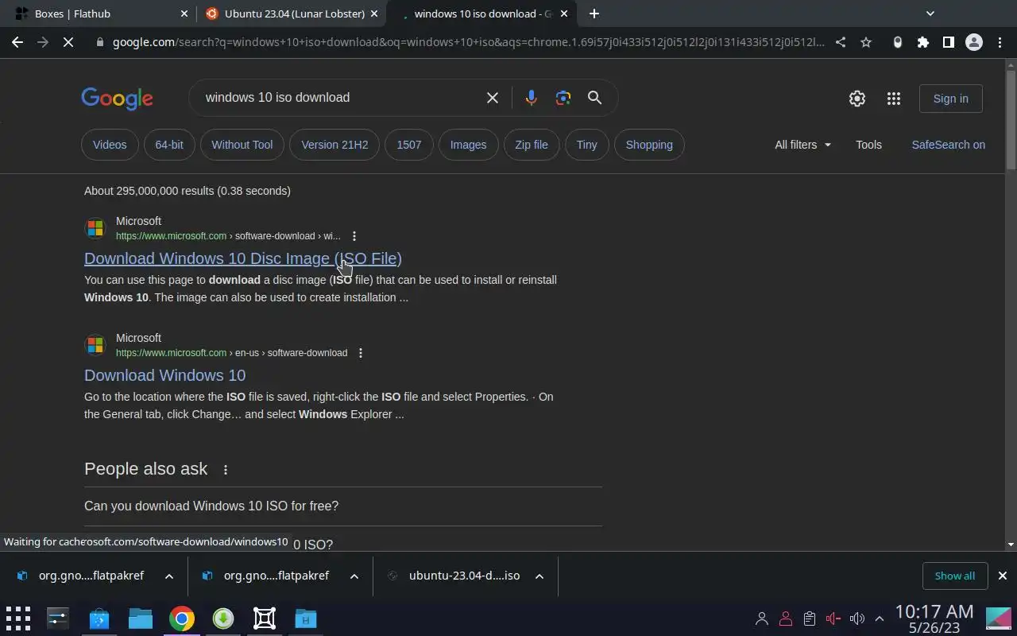Switch results to Images

click(468, 145)
